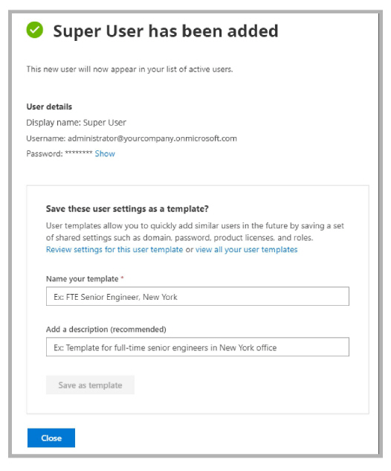
Task: Open 'Review settings for this user template'
Action: pos(114,249)
